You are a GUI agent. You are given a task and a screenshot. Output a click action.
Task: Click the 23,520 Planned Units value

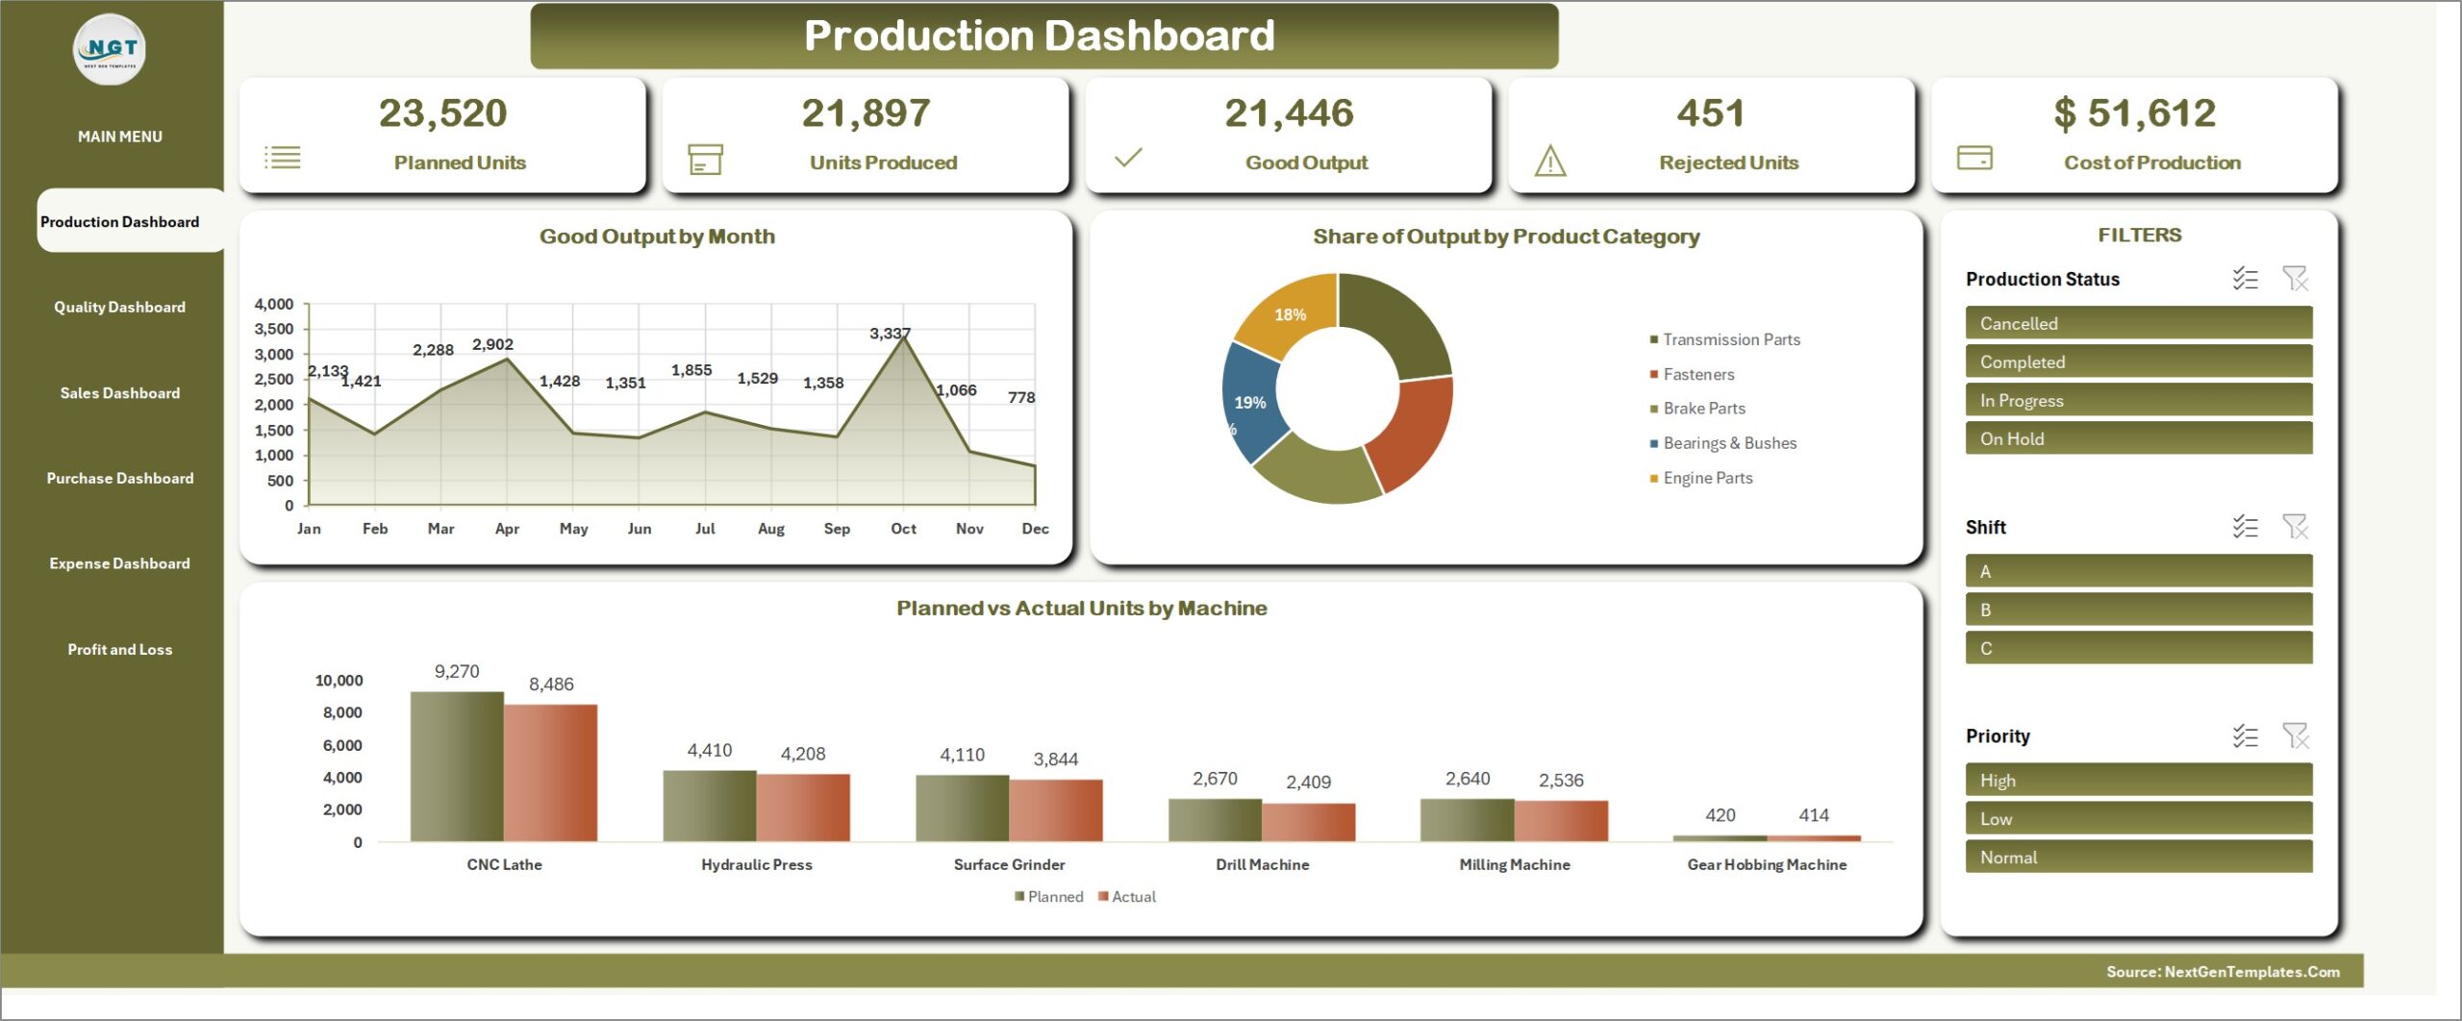[x=442, y=113]
